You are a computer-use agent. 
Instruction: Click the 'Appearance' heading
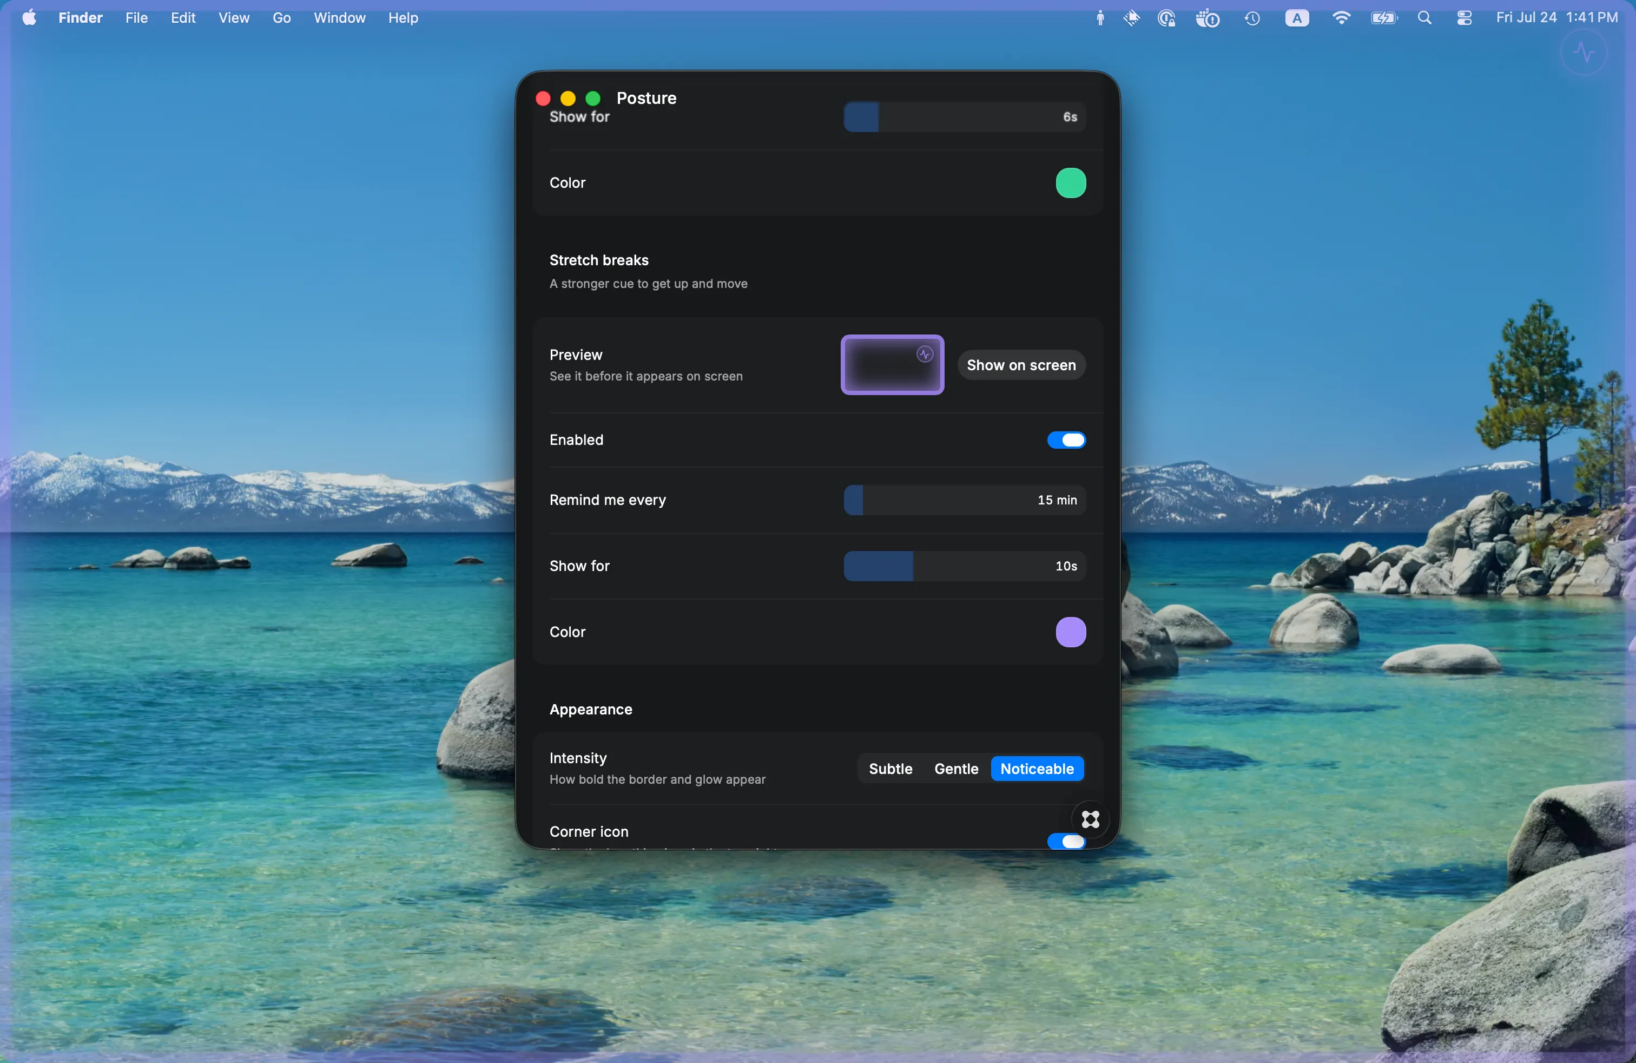coord(590,709)
